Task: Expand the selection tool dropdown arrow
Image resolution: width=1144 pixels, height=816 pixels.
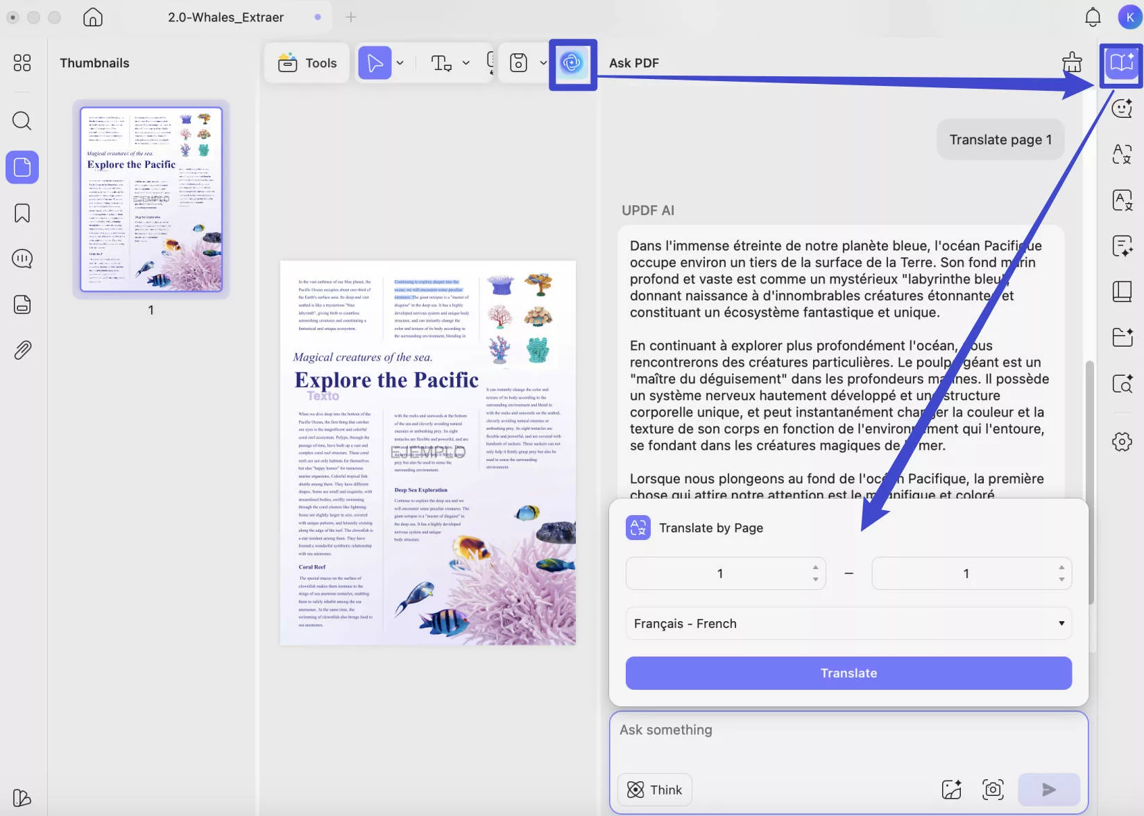Action: 400,63
